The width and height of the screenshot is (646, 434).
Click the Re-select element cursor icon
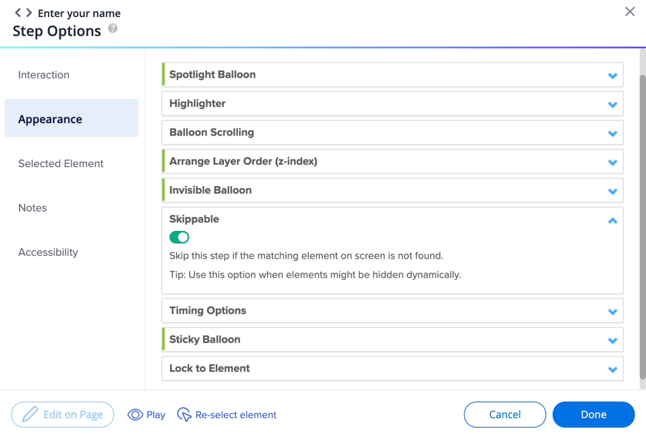tap(184, 414)
